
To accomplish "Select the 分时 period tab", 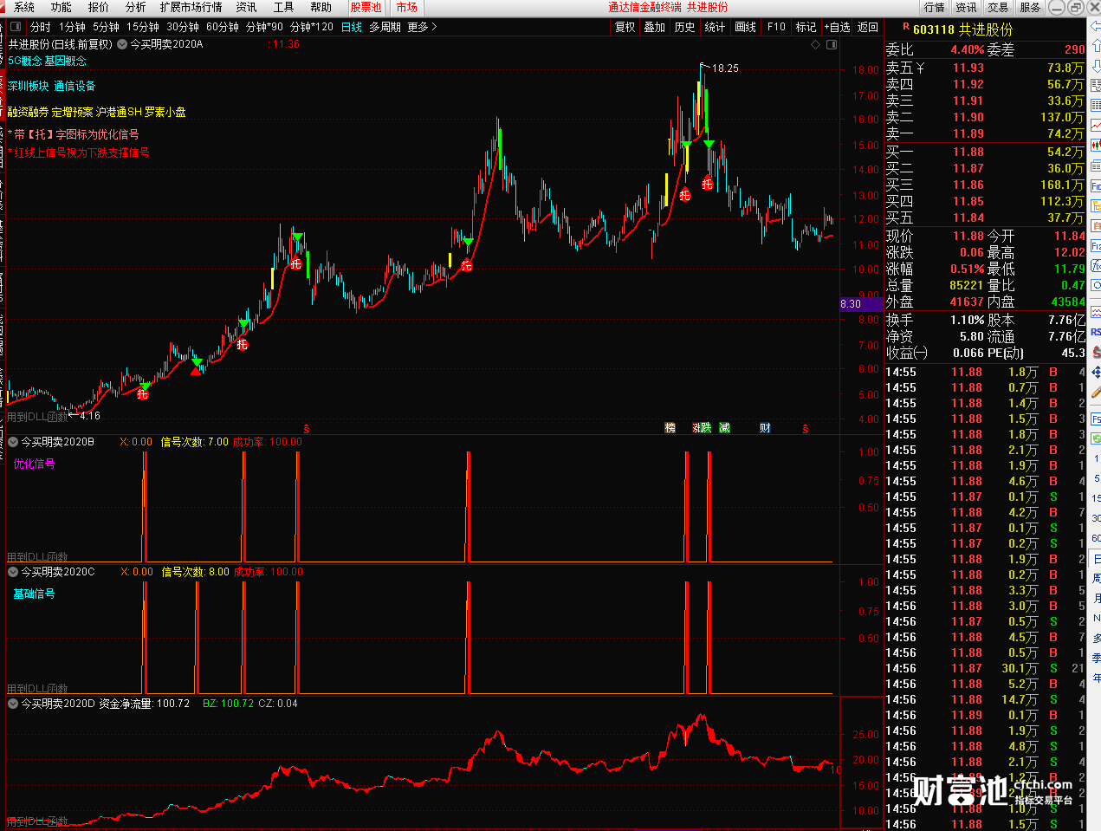I will pyautogui.click(x=41, y=27).
